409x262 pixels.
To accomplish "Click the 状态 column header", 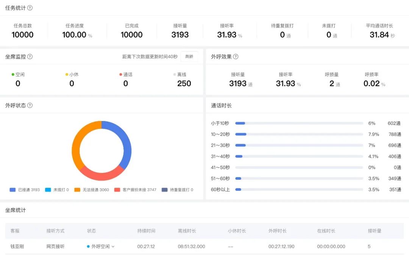I will 92,231.
